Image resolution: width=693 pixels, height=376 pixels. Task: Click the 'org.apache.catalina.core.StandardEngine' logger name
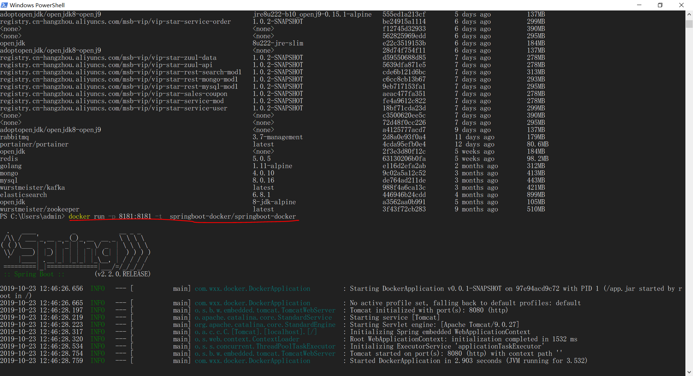[265, 325]
